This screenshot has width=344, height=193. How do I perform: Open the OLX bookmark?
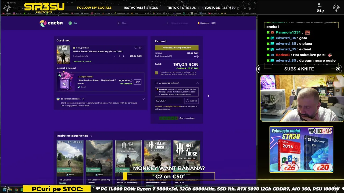point(186,13)
